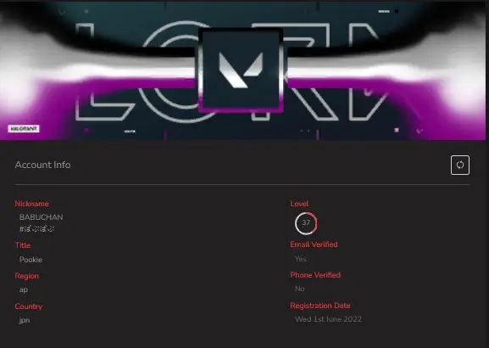This screenshot has height=348, width=489.
Task: Click the level 37 circular progress ring
Action: coord(306,223)
